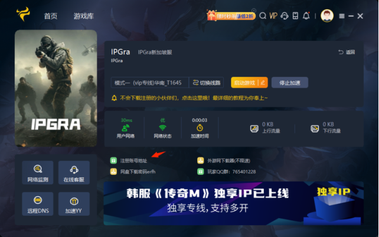379x237 pixels.
Task: Click the green icon beside 玩家QQ群
Action: 201,171
